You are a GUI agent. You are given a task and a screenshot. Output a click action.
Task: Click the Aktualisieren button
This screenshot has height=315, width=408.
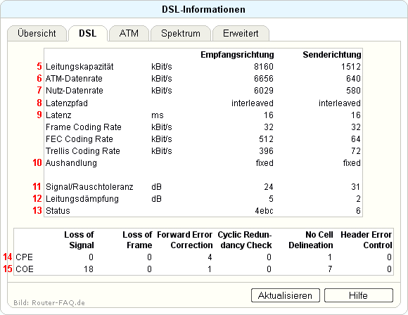(x=285, y=295)
